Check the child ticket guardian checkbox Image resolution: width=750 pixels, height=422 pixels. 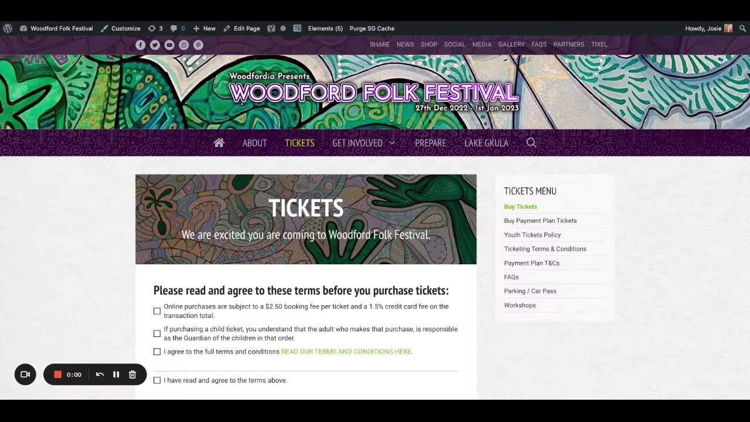157,333
